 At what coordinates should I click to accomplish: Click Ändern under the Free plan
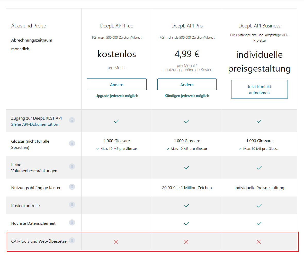[117, 84]
